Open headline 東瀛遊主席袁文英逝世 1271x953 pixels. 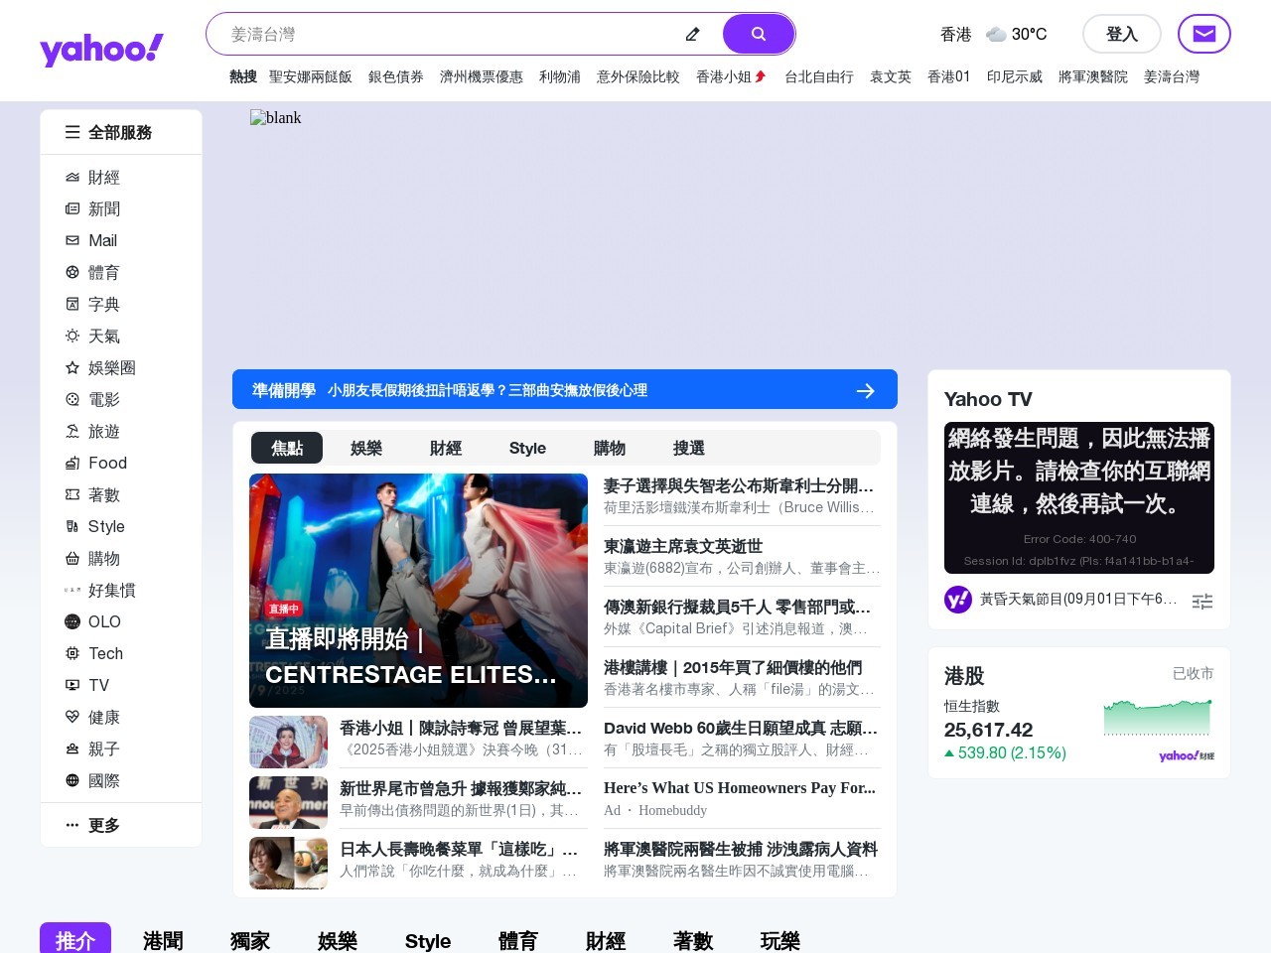683,546
